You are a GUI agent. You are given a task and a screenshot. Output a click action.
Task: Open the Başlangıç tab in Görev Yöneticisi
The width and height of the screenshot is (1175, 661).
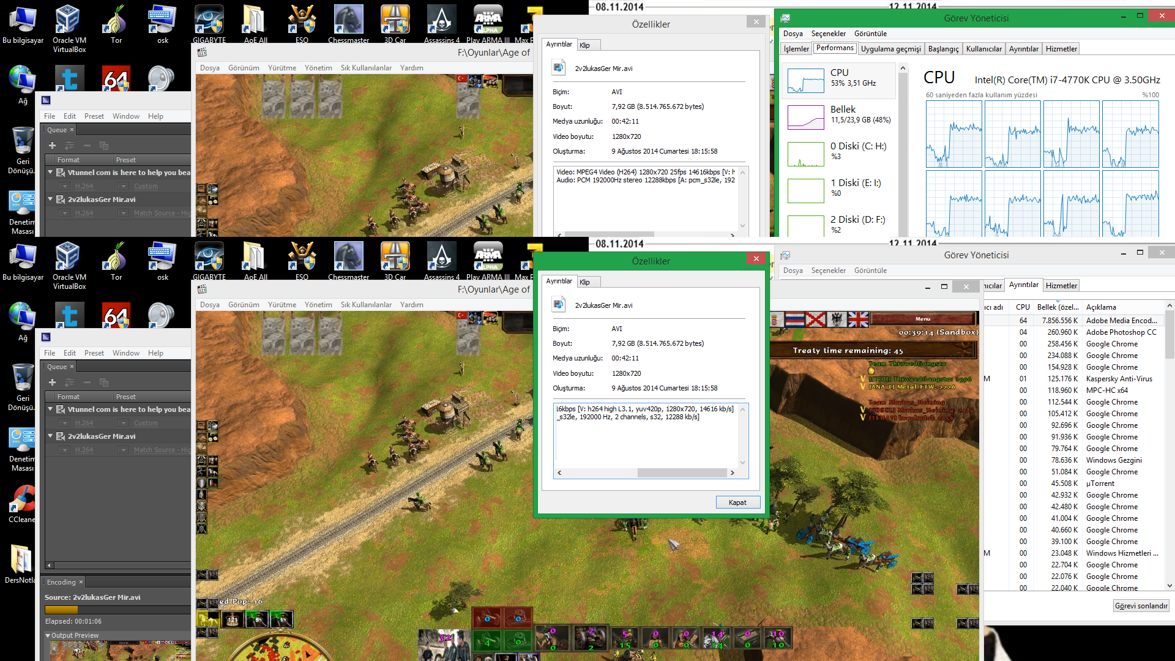pos(943,49)
